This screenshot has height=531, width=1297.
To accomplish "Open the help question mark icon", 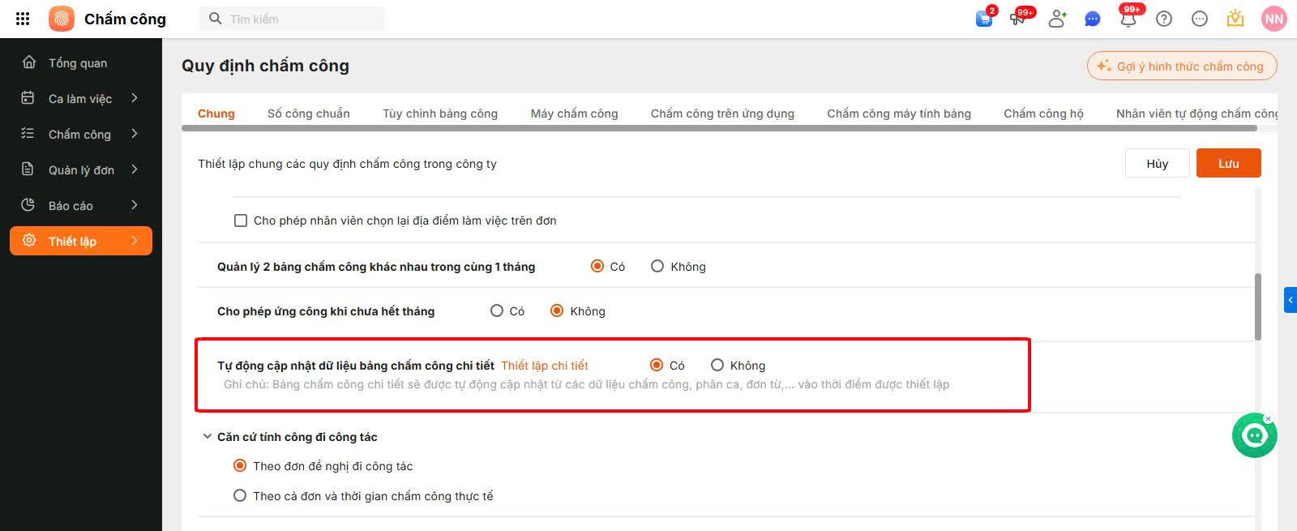I will (1164, 19).
